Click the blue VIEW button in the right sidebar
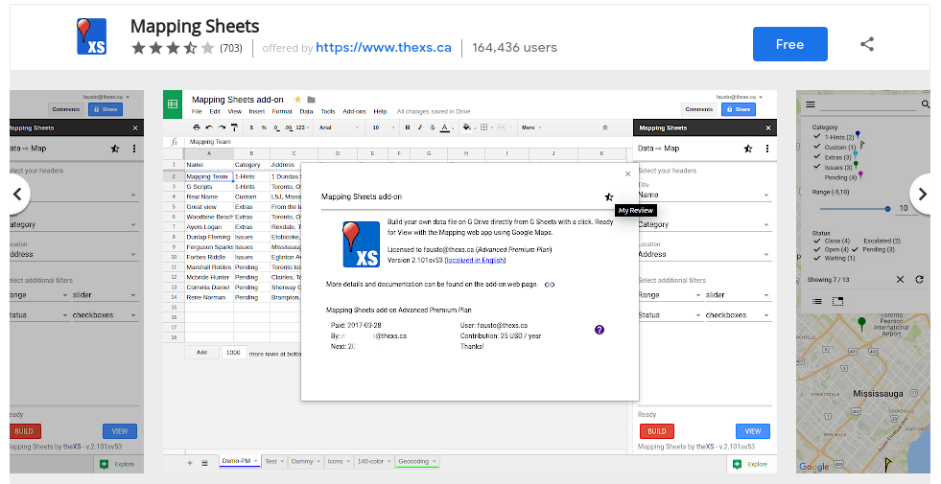The image size is (941, 484). [753, 430]
